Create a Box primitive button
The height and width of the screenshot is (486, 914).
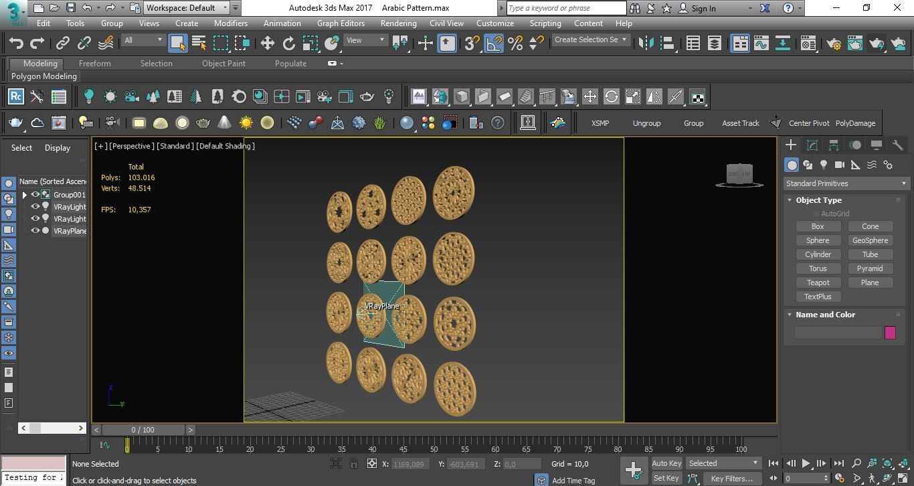[x=818, y=226]
